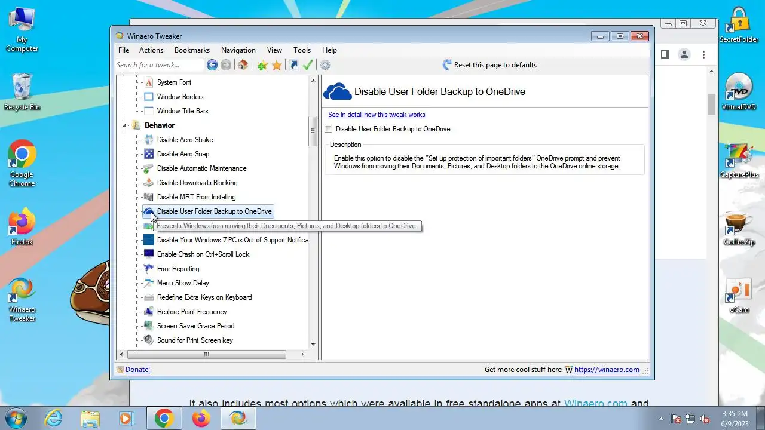Tick Disable User Folder Backup to OneDrive checkbox
The width and height of the screenshot is (765, 430).
(329, 129)
